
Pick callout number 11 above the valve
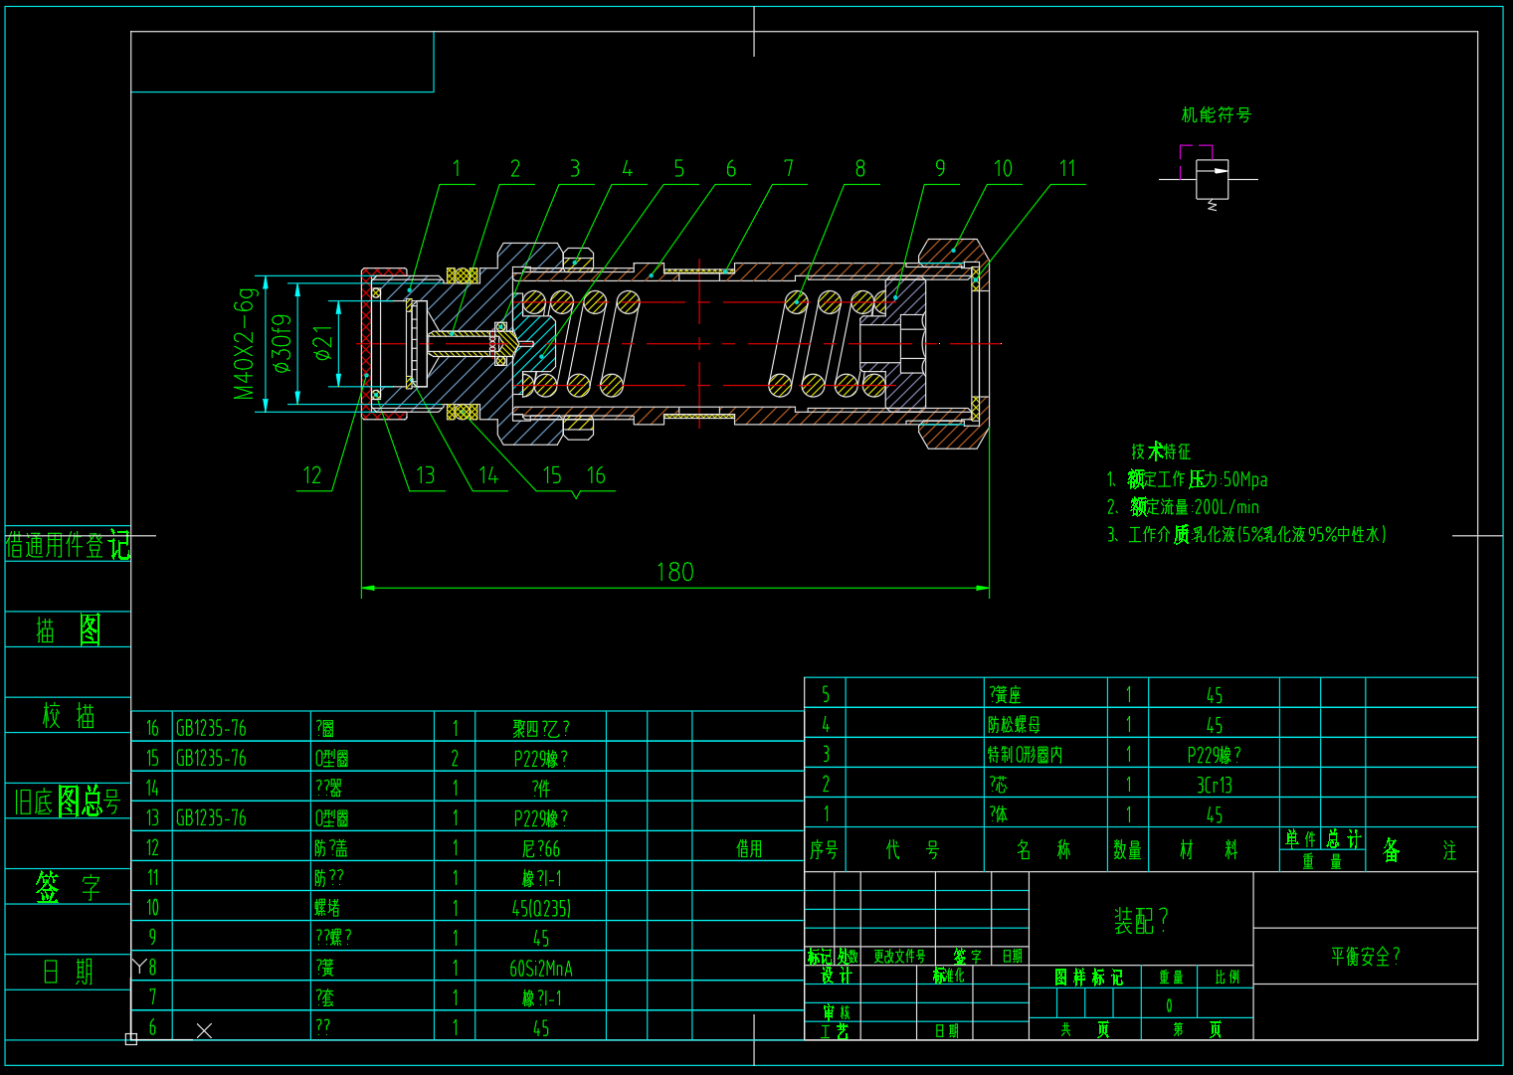[1067, 169]
